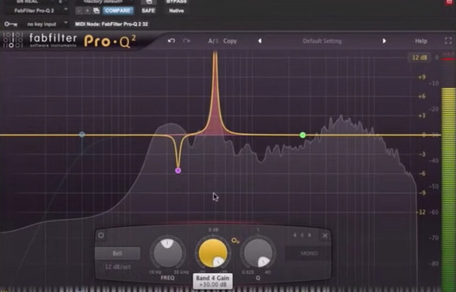Open the Bell filter shape dropdown

click(x=118, y=253)
